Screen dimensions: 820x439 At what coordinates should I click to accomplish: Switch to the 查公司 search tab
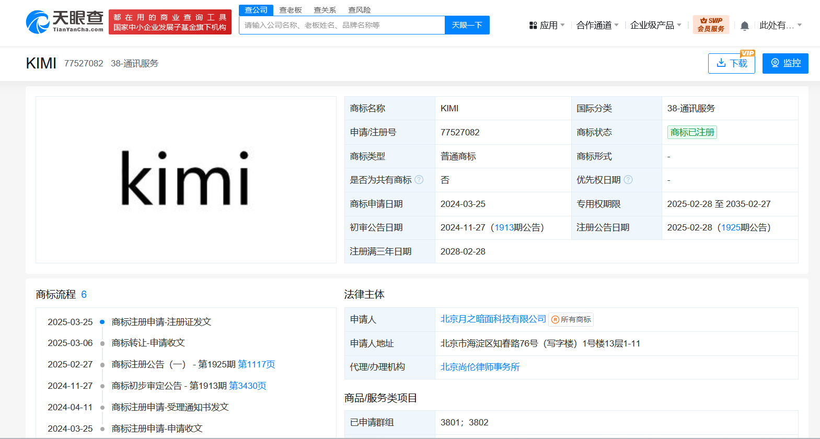pyautogui.click(x=256, y=10)
